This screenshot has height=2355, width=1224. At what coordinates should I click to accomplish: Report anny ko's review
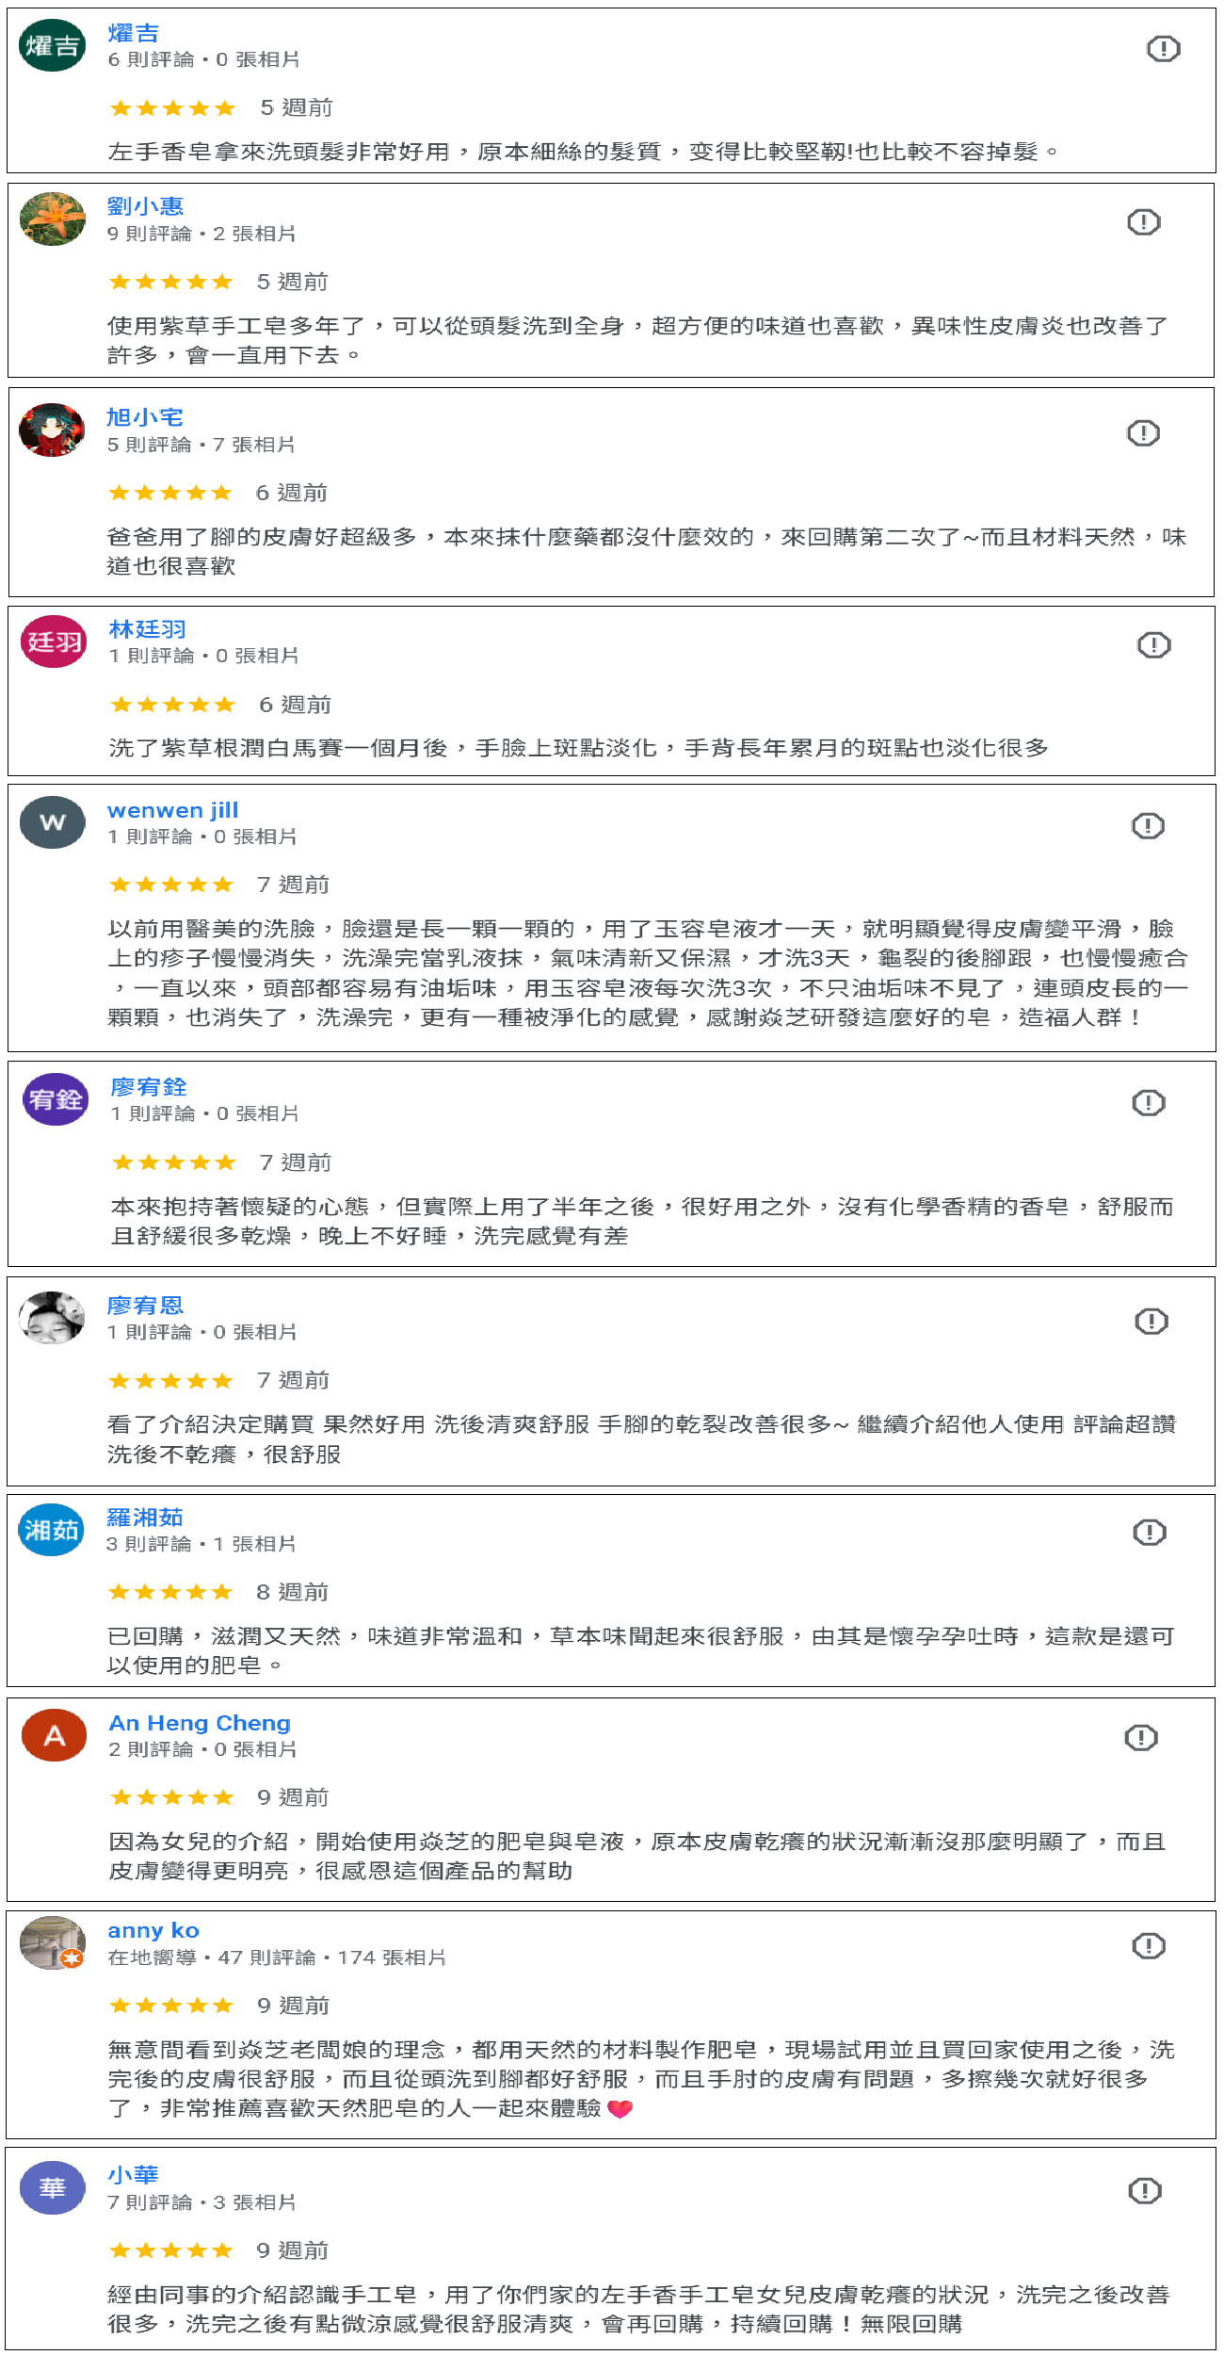1148,1945
